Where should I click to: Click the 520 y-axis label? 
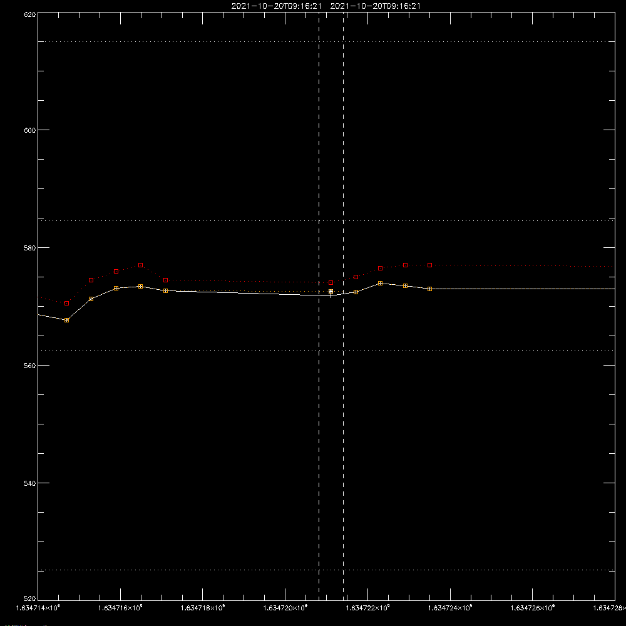pos(30,598)
